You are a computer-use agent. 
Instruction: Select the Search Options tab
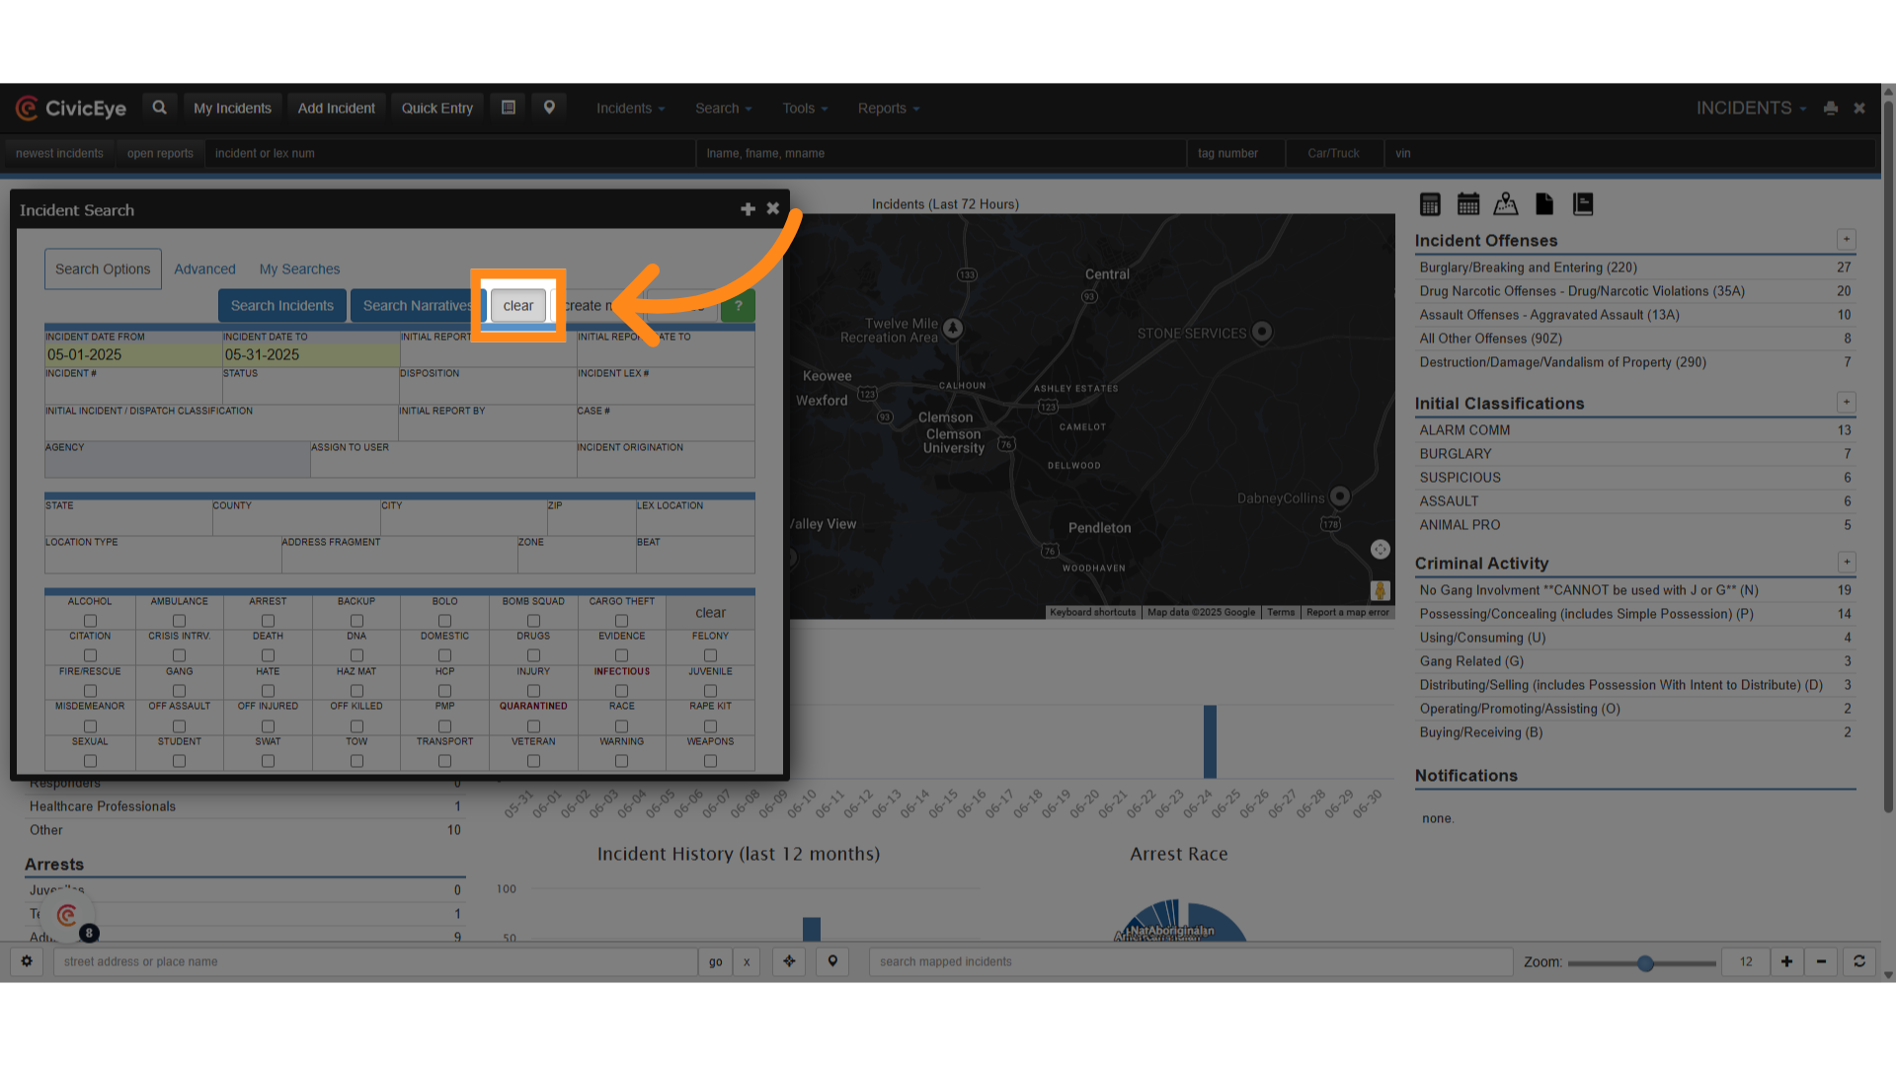click(103, 269)
